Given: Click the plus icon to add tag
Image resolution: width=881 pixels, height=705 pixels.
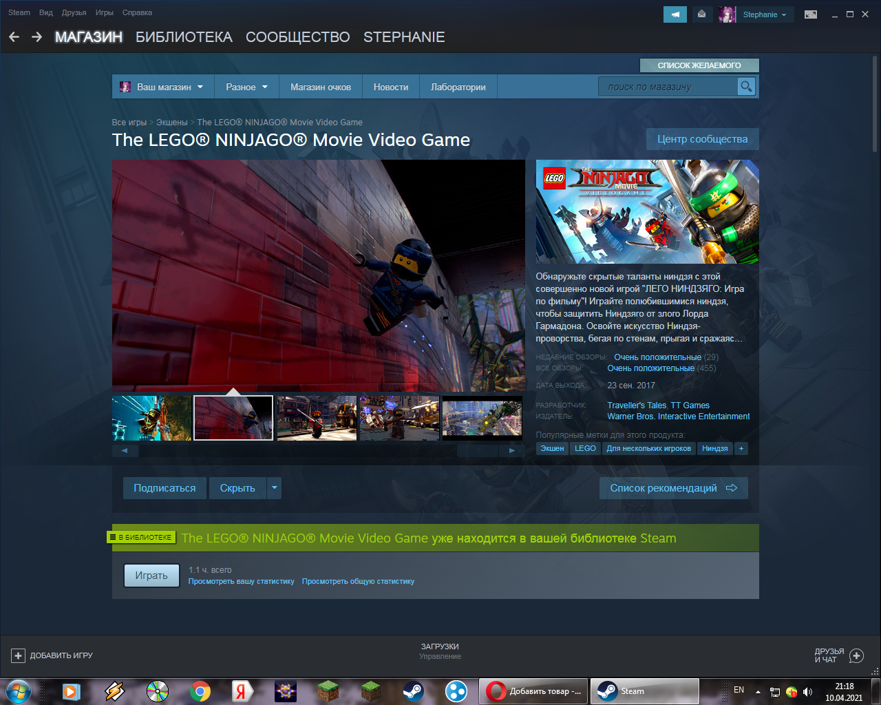Looking at the screenshot, I should pyautogui.click(x=741, y=448).
